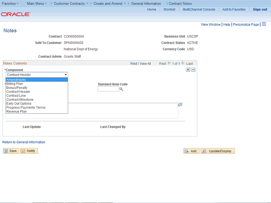Open the Favorites menu
Image resolution: width=271 pixels, height=203 pixels.
(10, 3)
